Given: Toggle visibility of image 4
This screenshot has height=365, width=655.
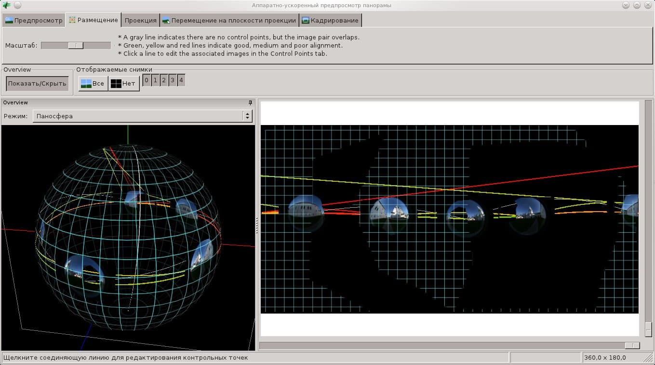Looking at the screenshot, I should click(x=181, y=80).
